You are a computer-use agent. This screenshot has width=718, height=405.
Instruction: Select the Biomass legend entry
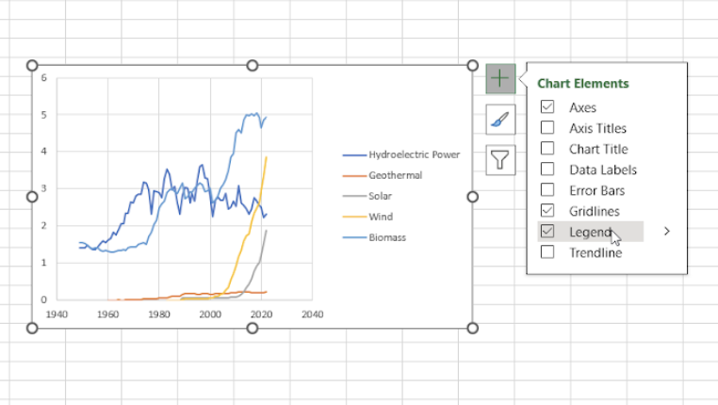(x=374, y=237)
